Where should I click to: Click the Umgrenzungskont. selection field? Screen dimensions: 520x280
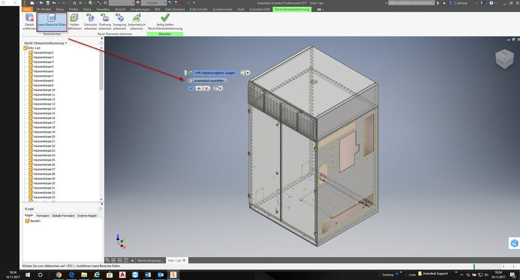coord(212,73)
